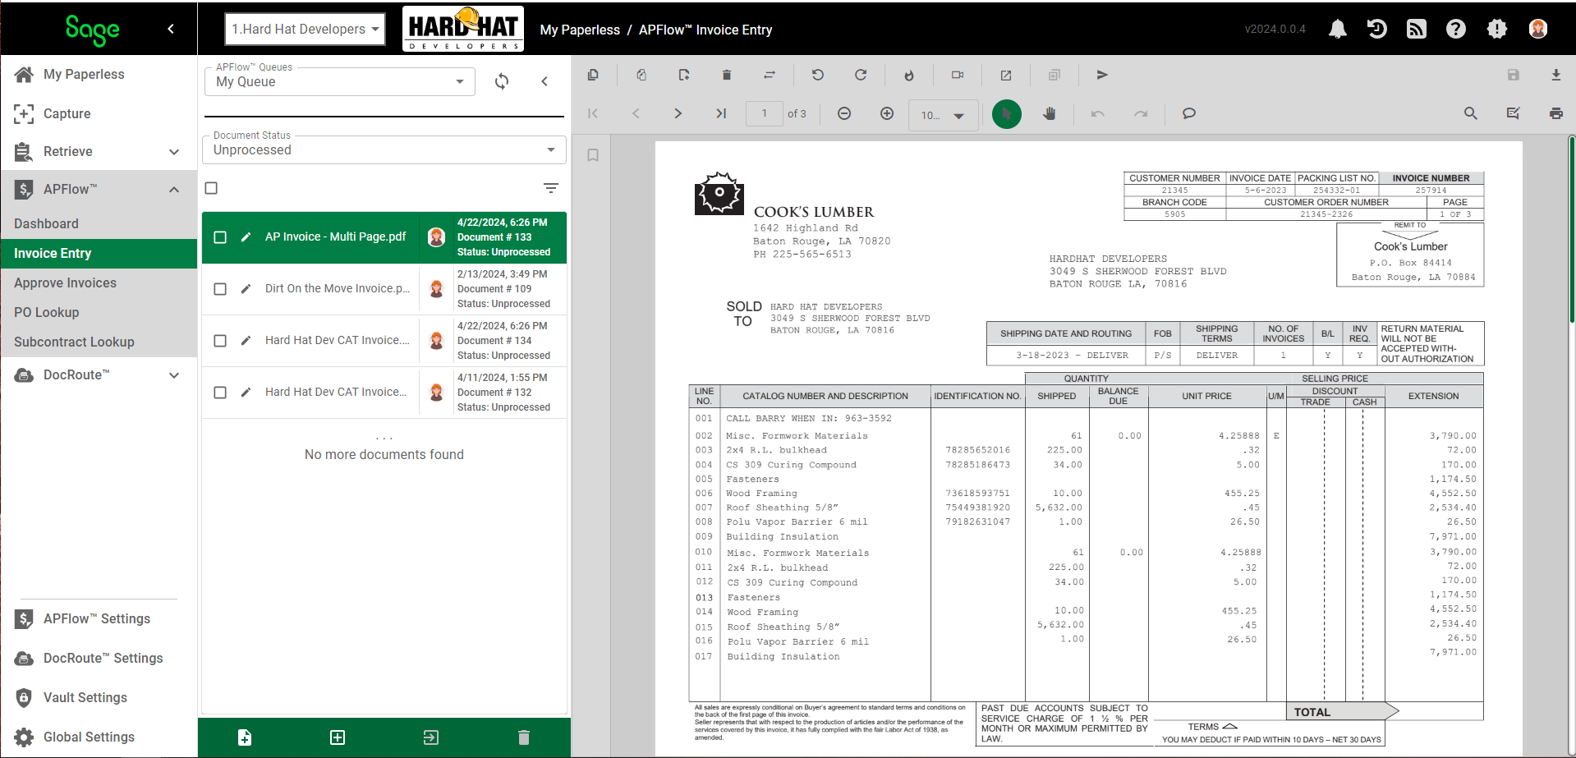Open the APFlow Queues My Queue dropdown

click(x=340, y=81)
